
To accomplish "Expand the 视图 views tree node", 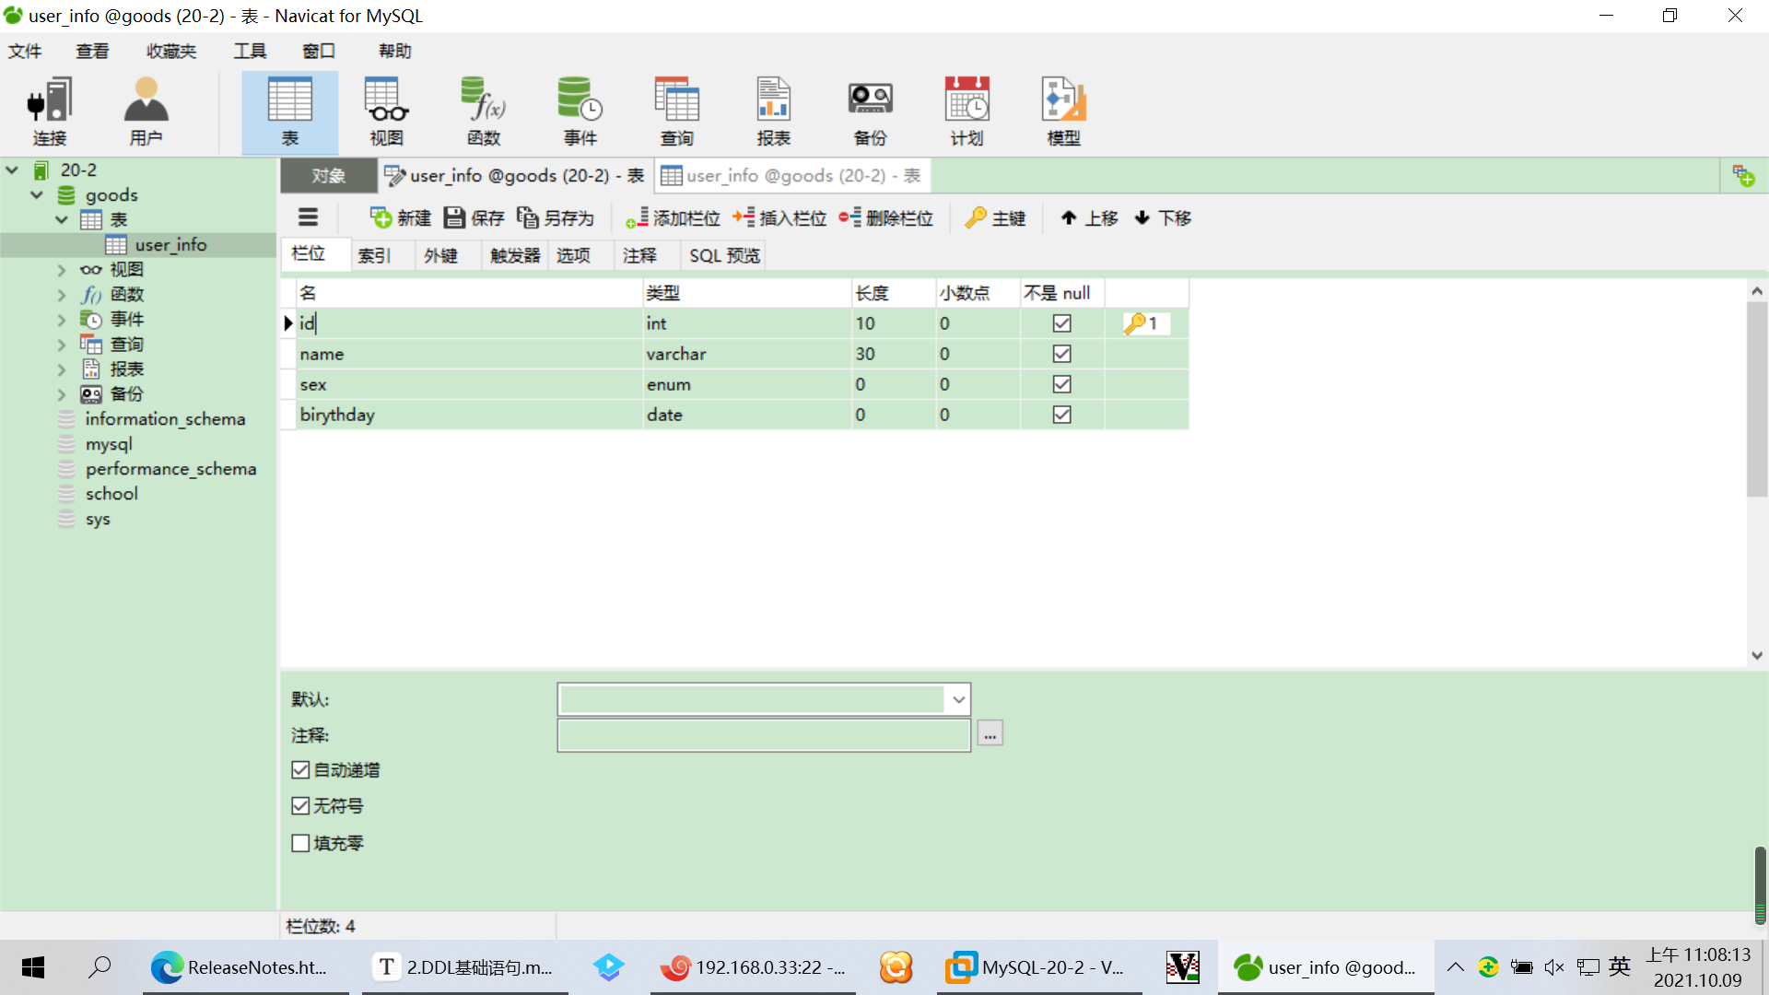I will pos(62,270).
